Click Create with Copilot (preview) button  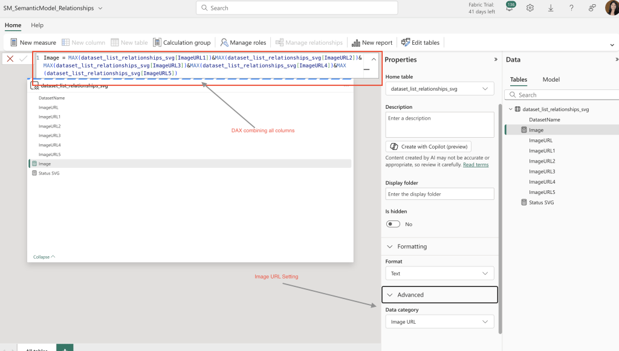point(429,146)
